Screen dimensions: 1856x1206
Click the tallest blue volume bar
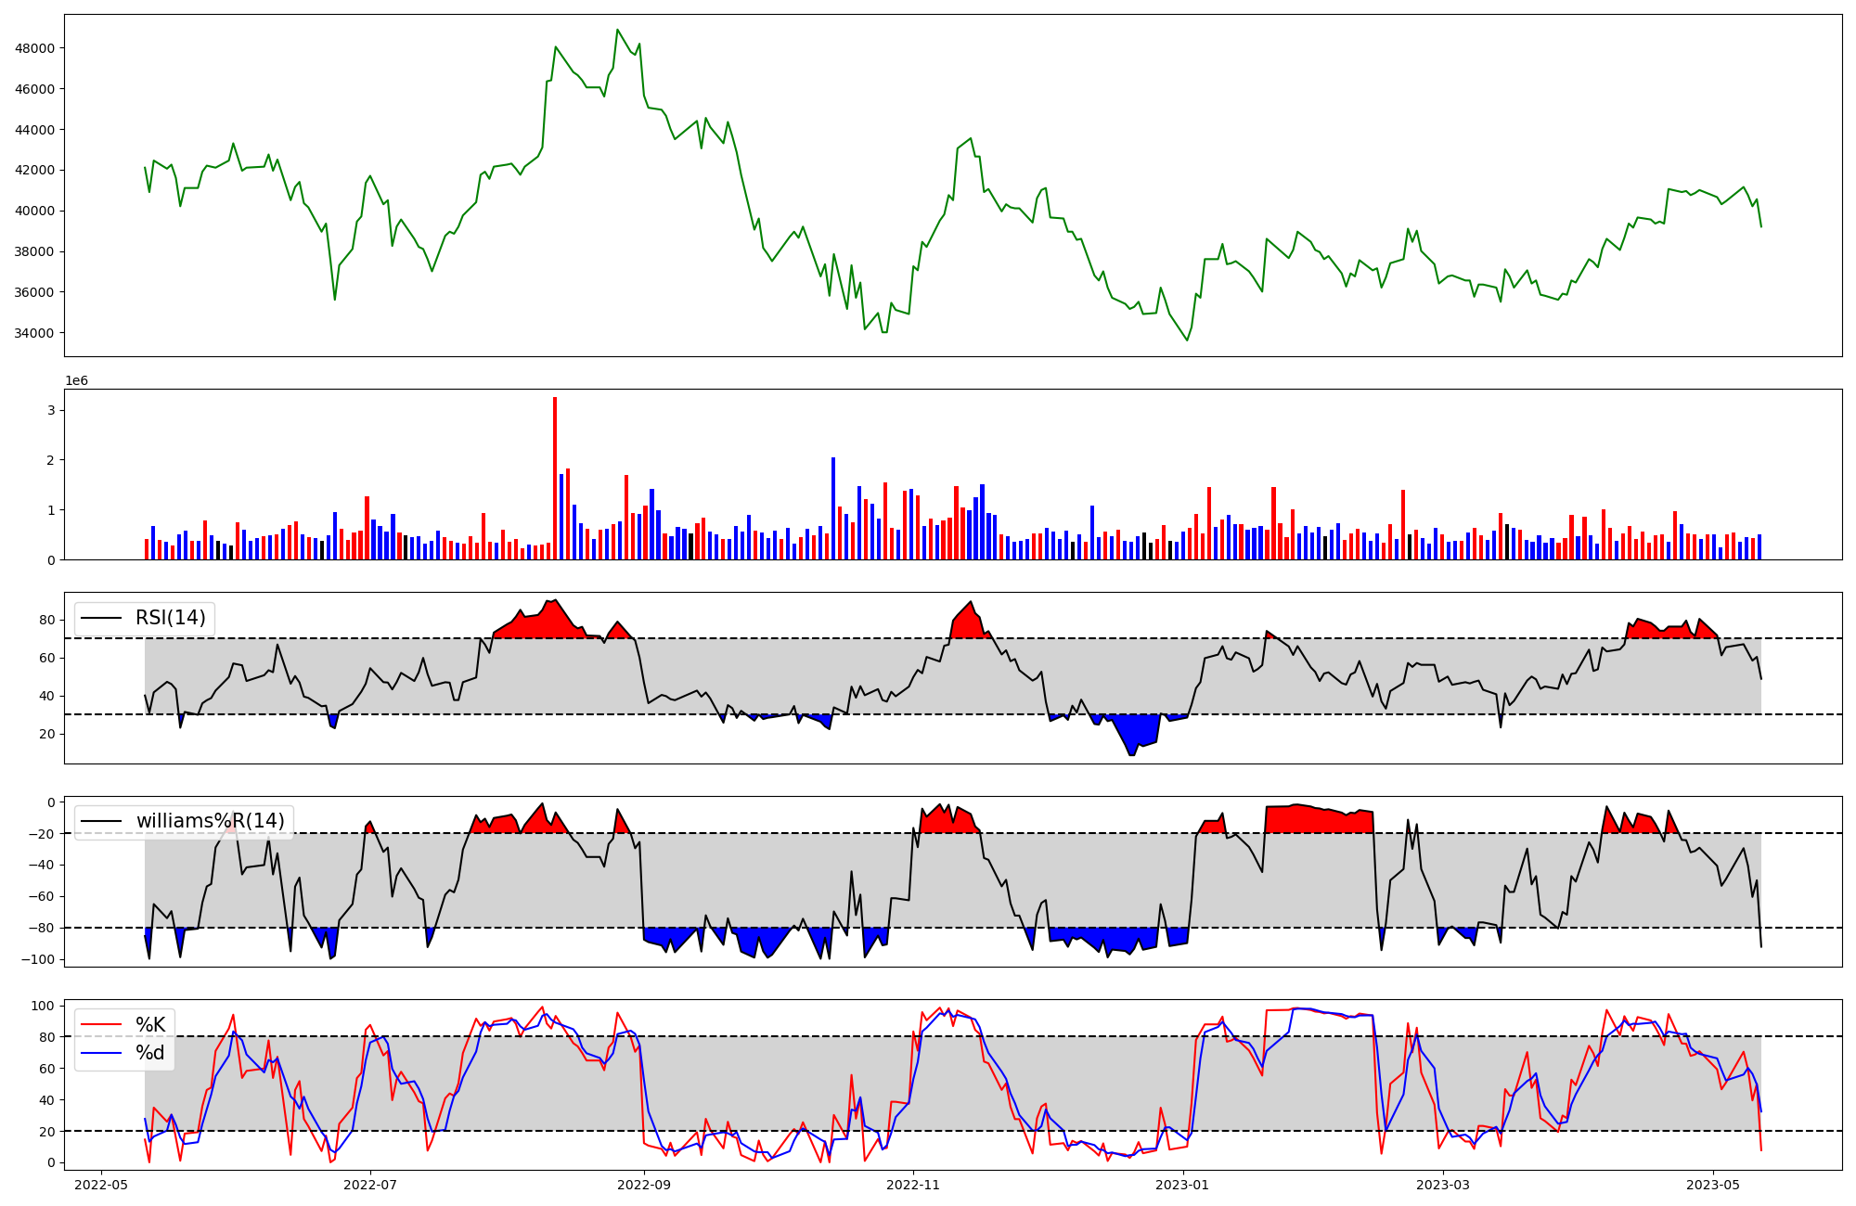coord(833,508)
